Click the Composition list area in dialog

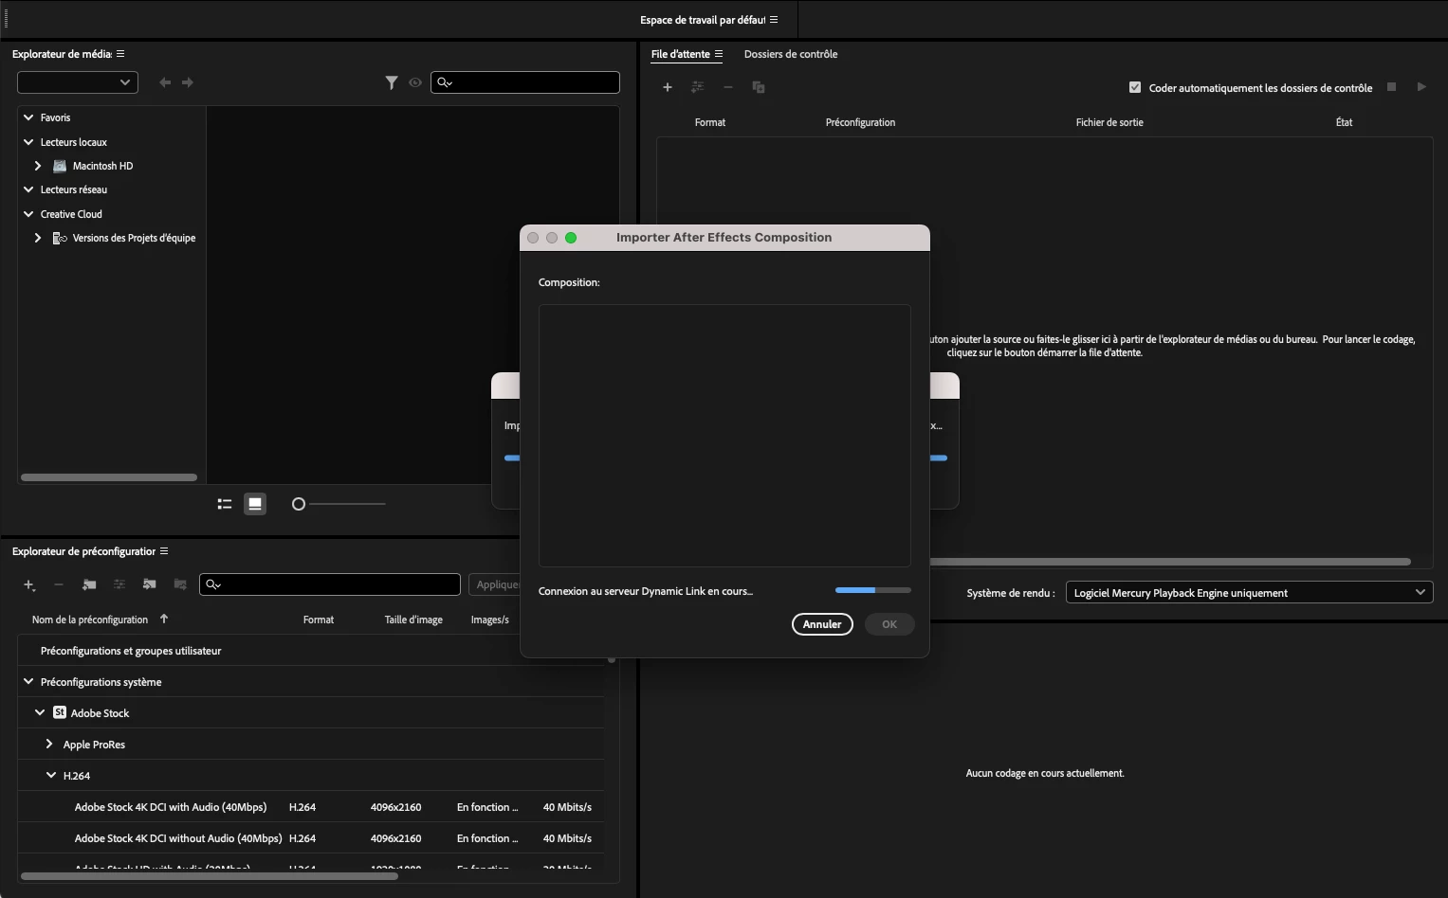(724, 436)
